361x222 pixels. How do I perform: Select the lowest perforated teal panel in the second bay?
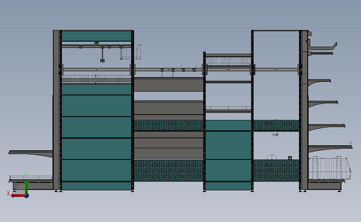point(169,170)
